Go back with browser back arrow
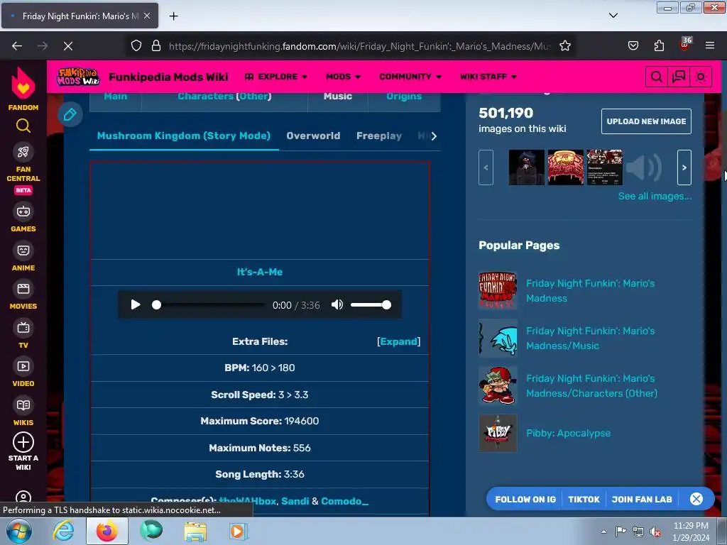 [x=17, y=46]
